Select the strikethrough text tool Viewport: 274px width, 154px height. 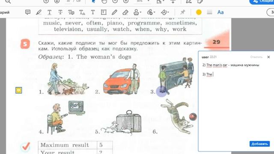pos(60,12)
